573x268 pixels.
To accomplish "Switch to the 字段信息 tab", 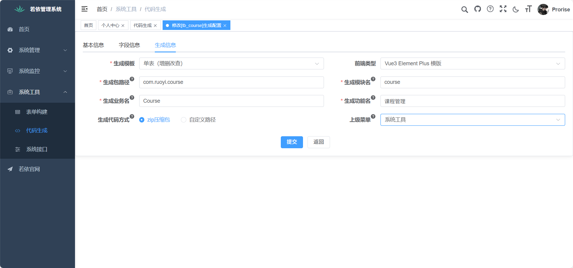I will pyautogui.click(x=129, y=45).
